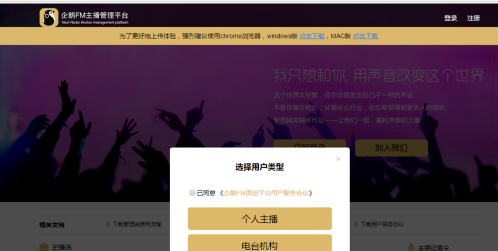Click MAC版 点击下载 link
Image resolution: width=498 pixels, height=251 pixels.
click(365, 36)
